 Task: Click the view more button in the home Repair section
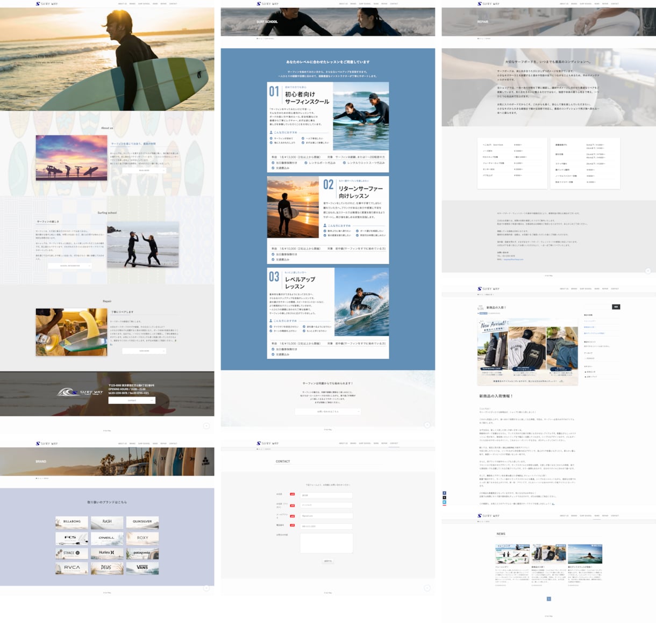[x=144, y=351]
